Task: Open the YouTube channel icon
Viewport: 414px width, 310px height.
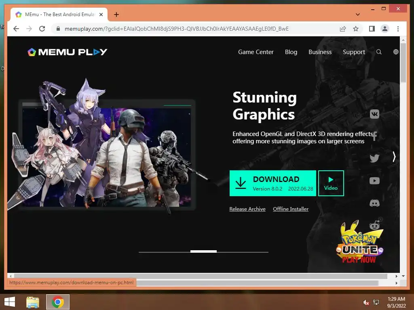Action: (374, 181)
